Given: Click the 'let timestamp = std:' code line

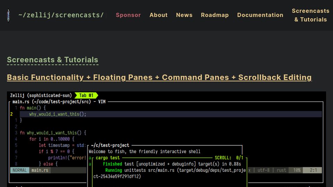Looking at the screenshot, I should tap(62, 145).
